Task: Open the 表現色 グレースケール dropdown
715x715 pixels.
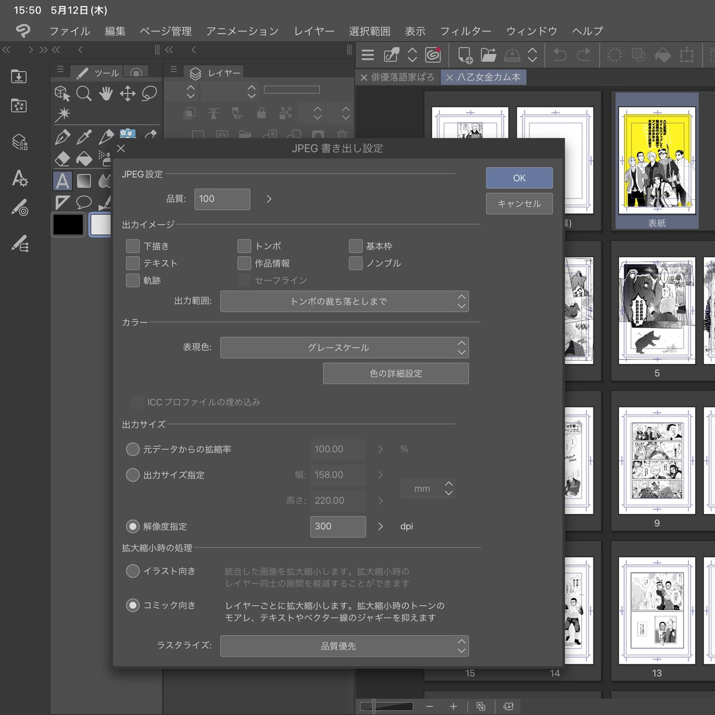Action: (344, 347)
